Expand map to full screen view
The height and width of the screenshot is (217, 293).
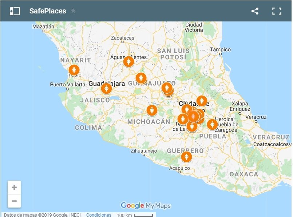[x=277, y=11]
